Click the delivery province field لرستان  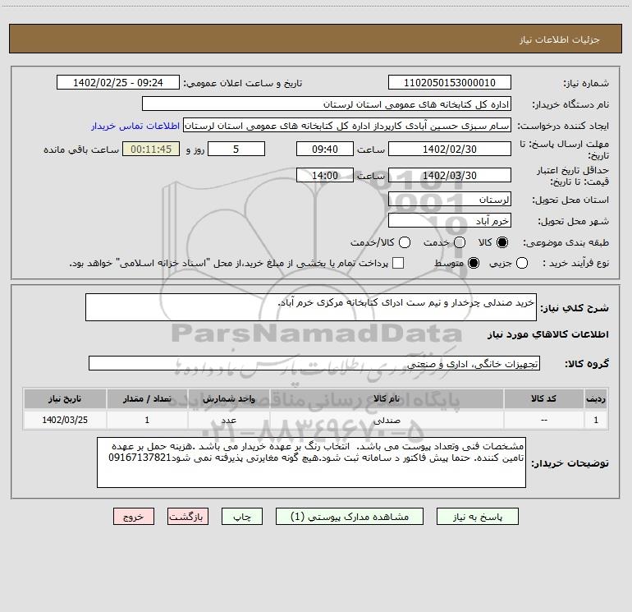[450, 199]
